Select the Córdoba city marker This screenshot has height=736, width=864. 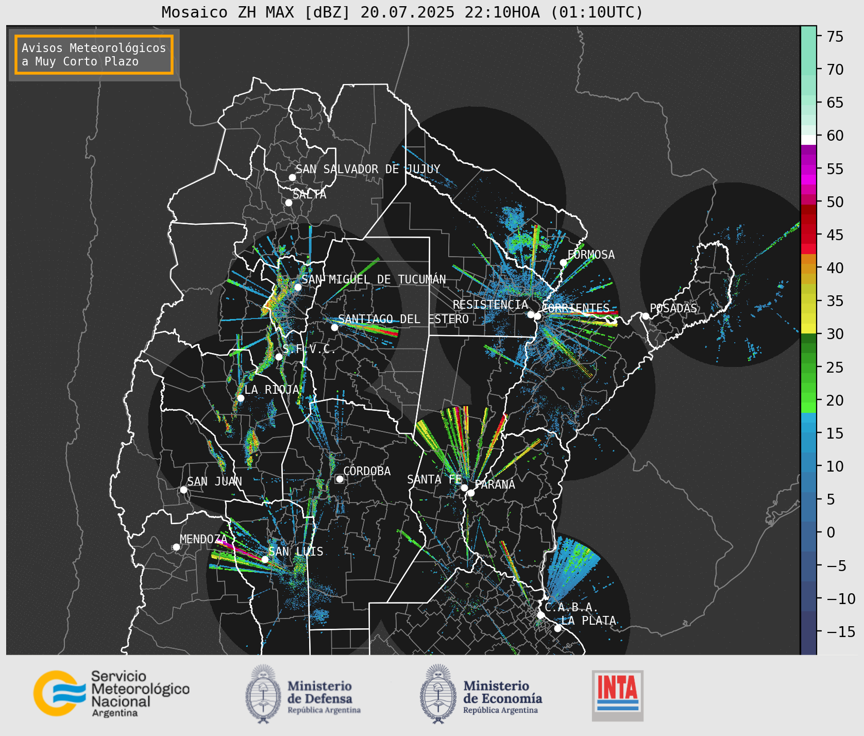[340, 479]
